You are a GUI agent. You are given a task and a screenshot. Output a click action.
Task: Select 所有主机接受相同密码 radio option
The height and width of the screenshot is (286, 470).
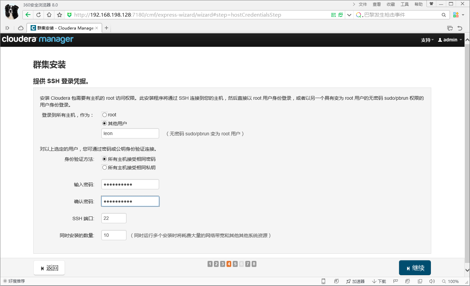coord(104,159)
